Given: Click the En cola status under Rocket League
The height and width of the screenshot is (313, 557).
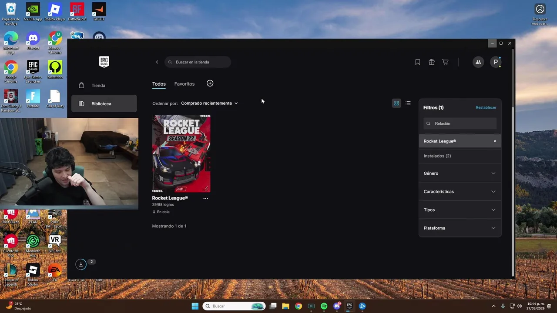Looking at the screenshot, I should [x=161, y=212].
